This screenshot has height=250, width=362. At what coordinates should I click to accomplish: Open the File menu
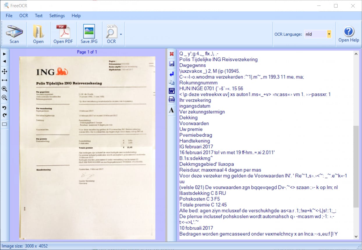(x=9, y=16)
